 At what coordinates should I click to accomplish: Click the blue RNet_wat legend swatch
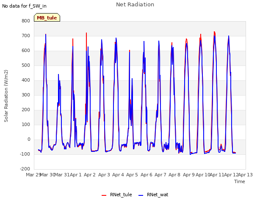pyautogui.click(x=141, y=195)
